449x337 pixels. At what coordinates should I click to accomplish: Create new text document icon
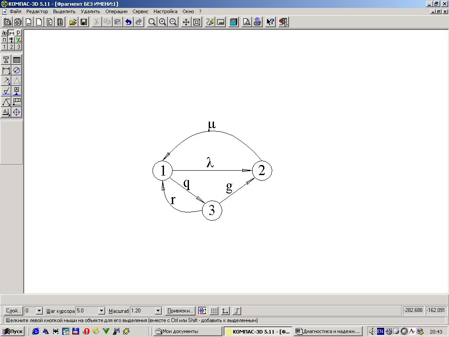coord(50,22)
